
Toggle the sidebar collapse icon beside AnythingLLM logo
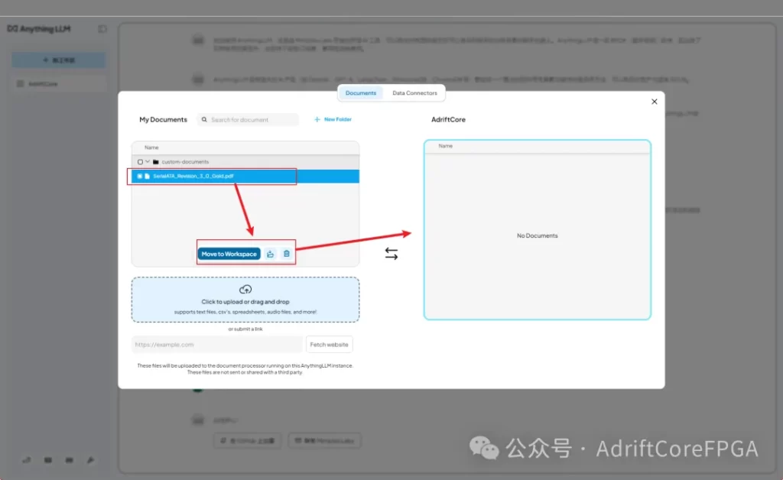(102, 29)
